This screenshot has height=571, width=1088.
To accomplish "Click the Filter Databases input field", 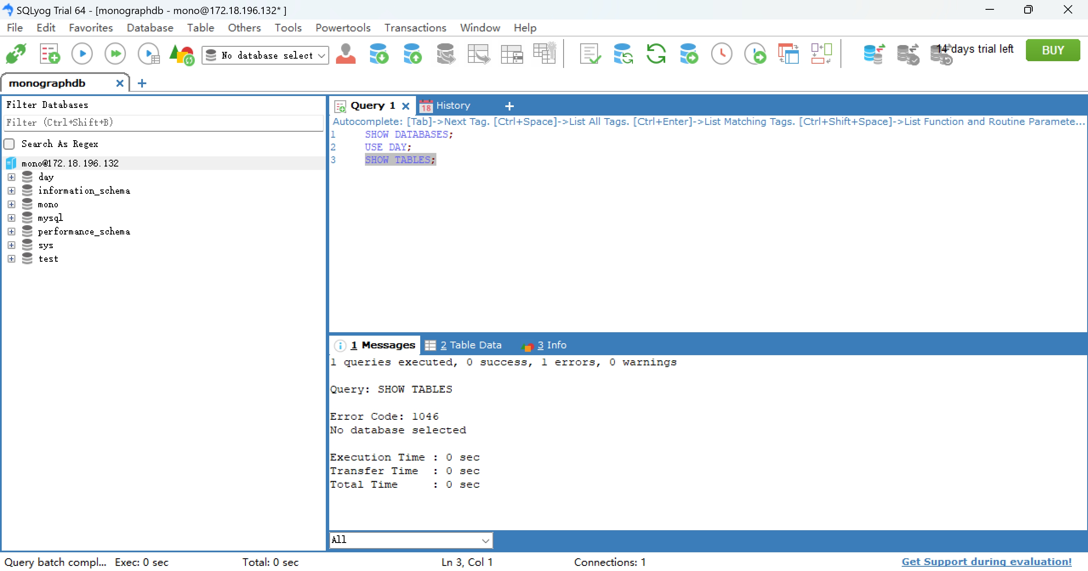I will coord(163,123).
